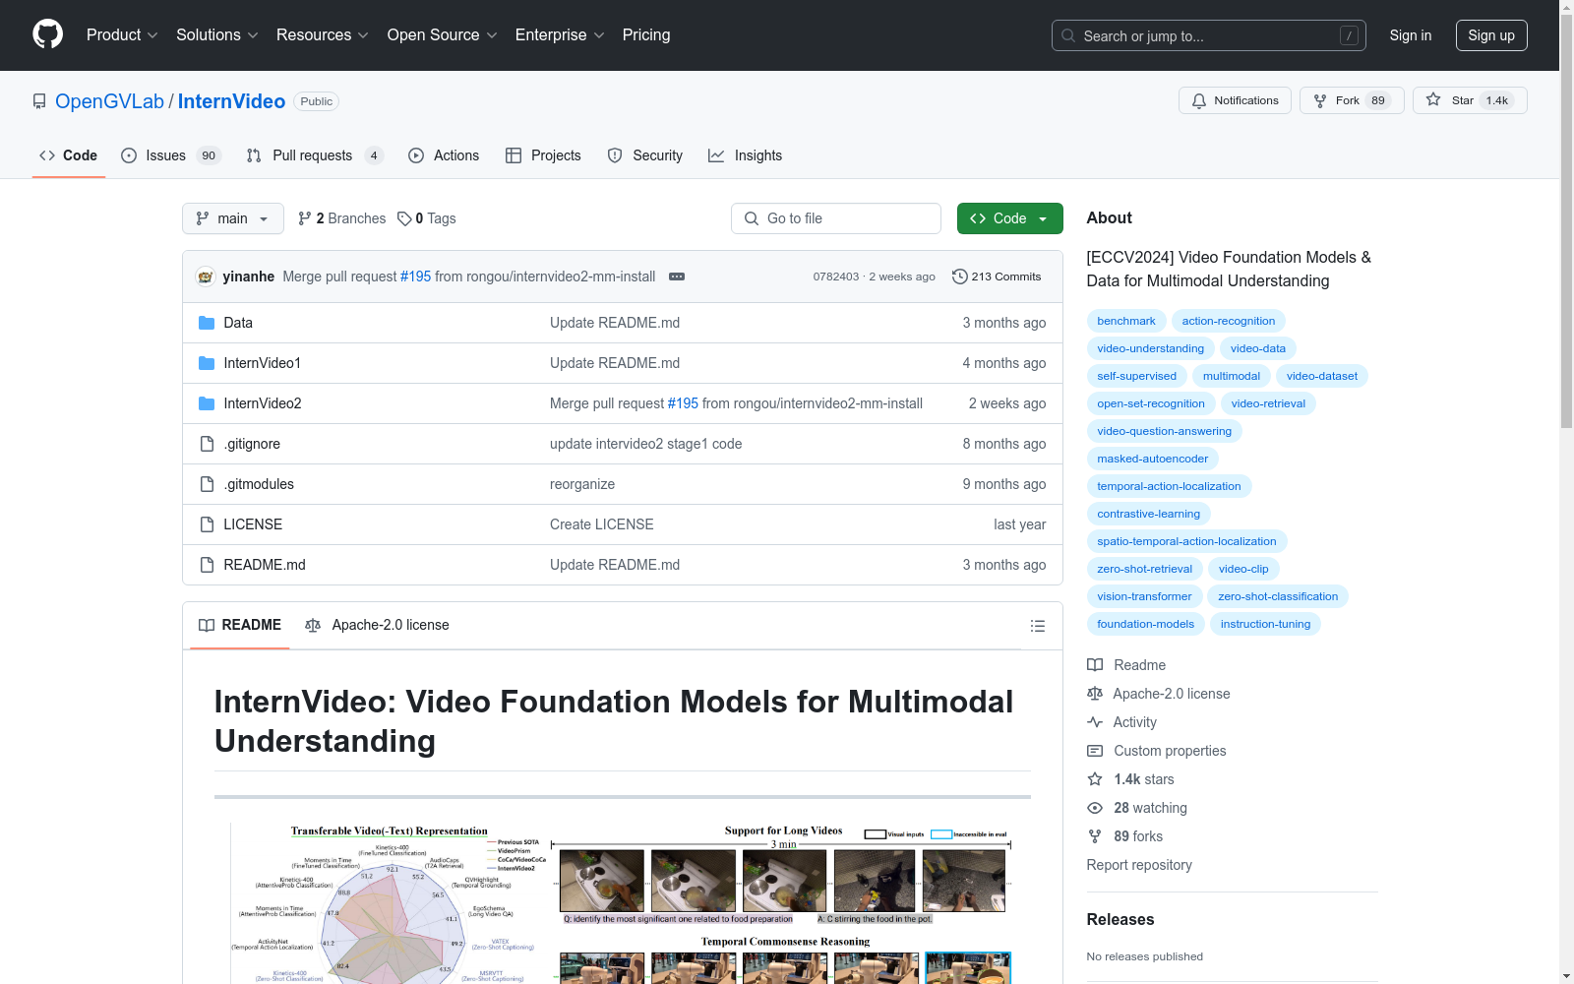Screen dimensions: 1574x984
Task: Click the yinanhe avatar icon
Action: pos(206,277)
